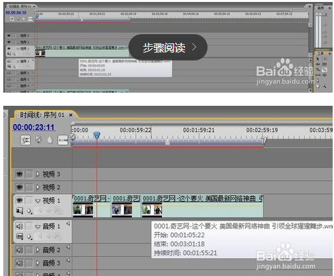Click the 音频 1 channel type speaker icon

tap(69, 223)
